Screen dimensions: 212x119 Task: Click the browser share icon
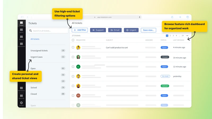[x=172, y=17]
